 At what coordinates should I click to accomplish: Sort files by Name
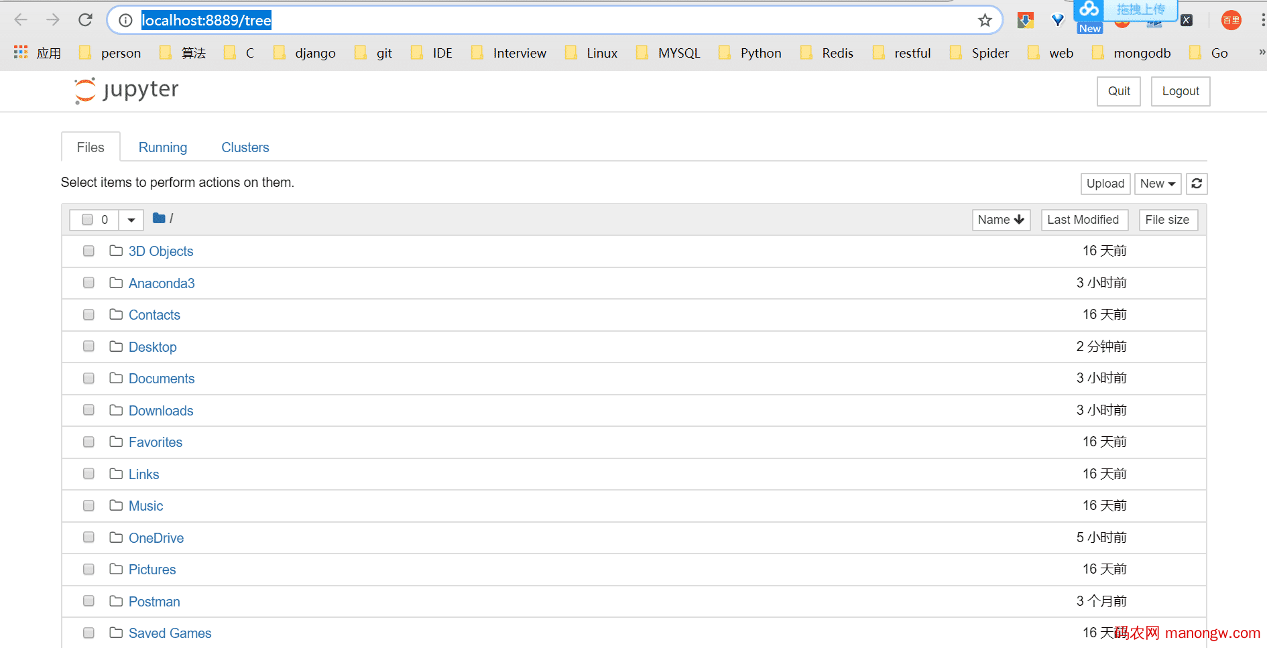(1000, 220)
